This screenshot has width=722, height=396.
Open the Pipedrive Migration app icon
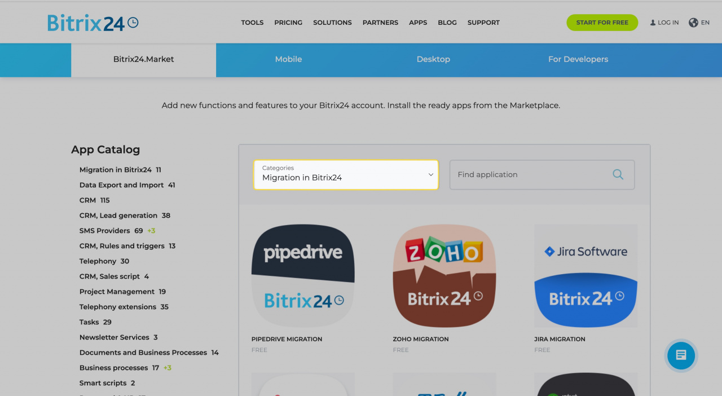tap(303, 275)
